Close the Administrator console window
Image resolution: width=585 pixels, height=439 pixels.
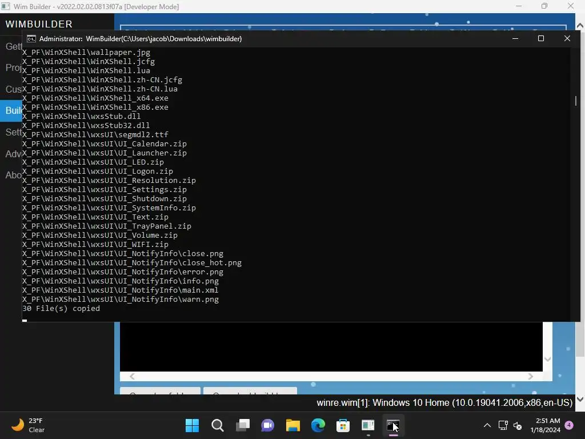point(567,38)
